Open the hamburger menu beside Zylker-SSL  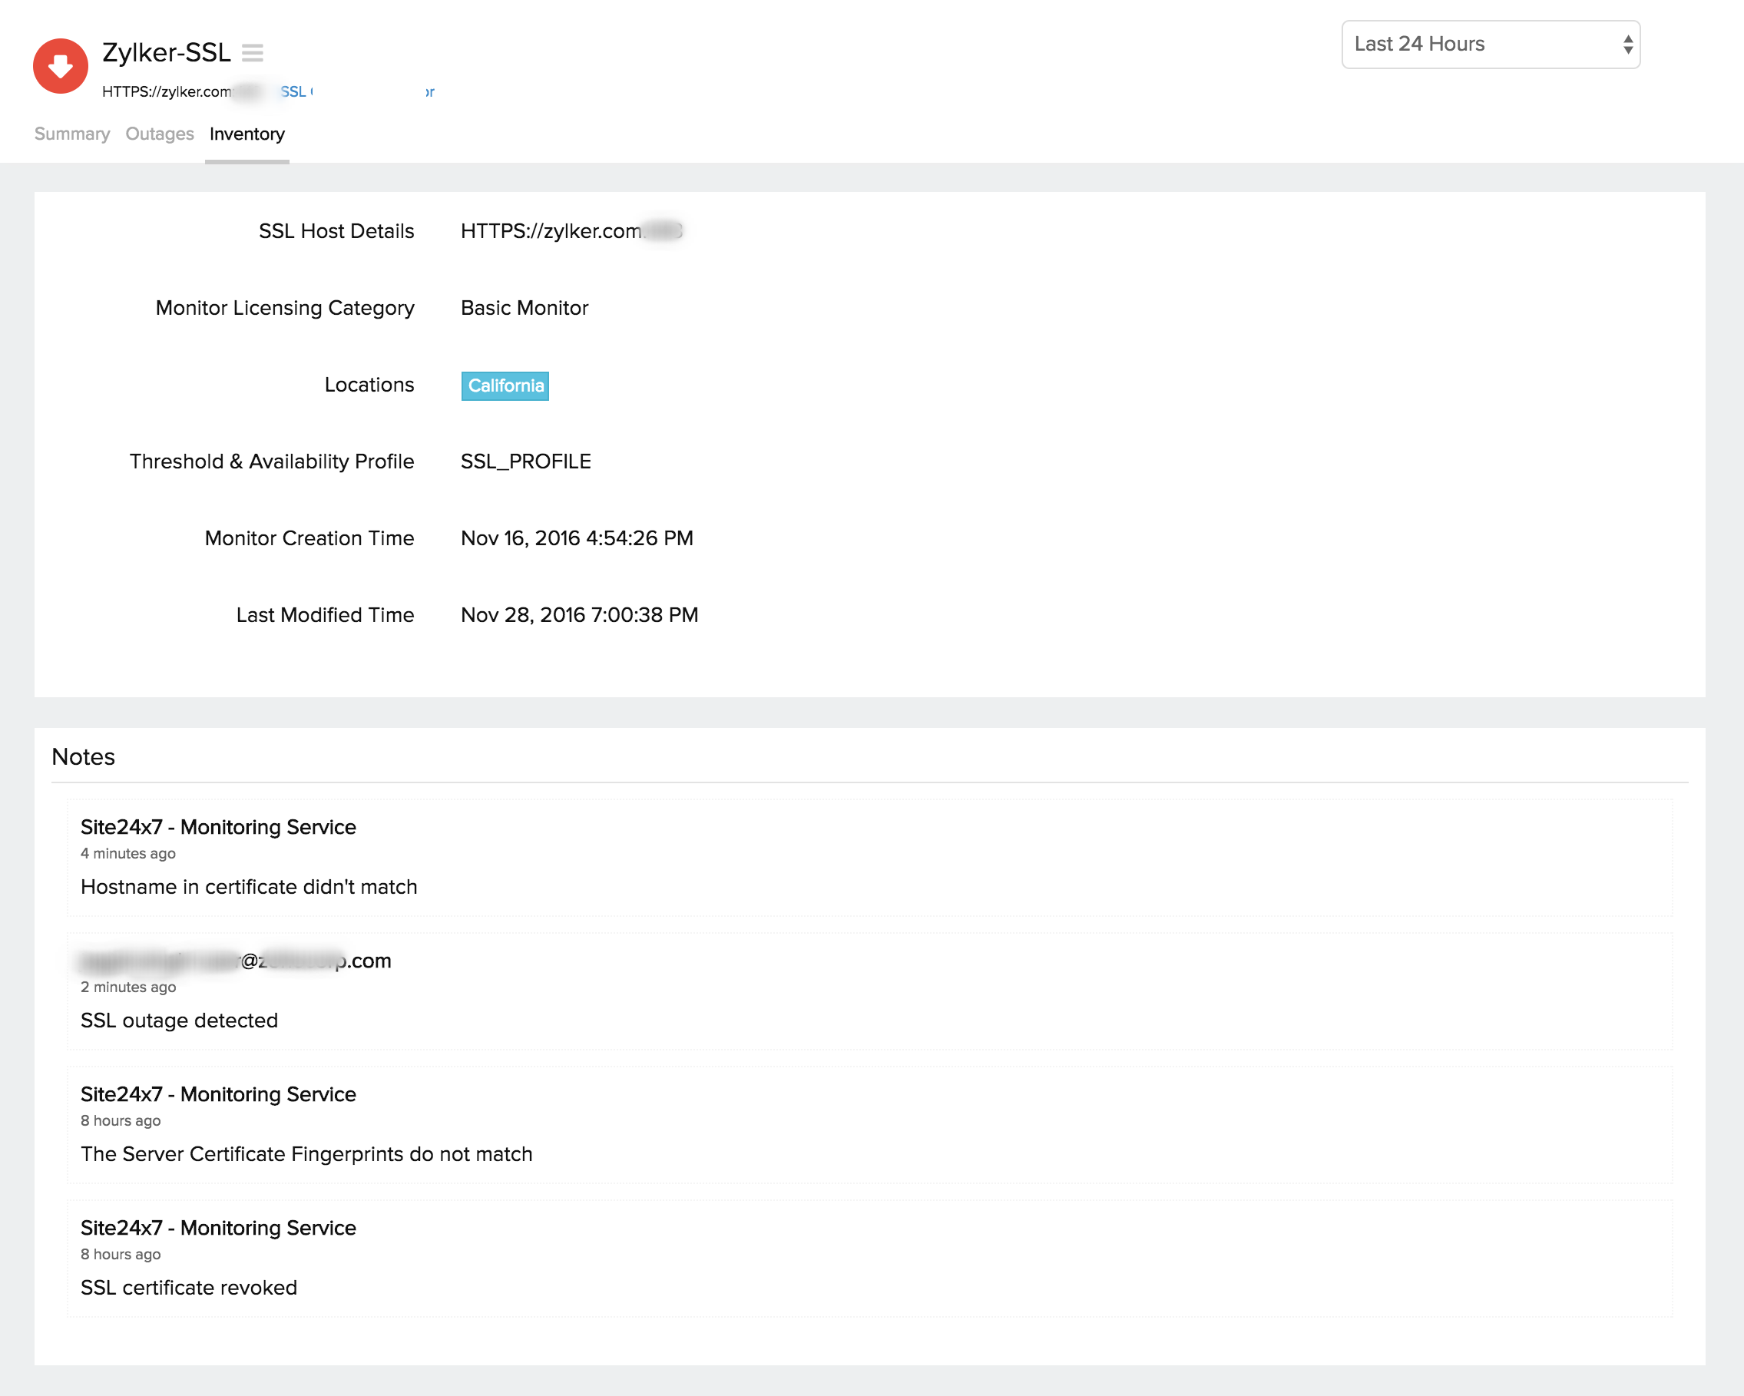coord(253,54)
